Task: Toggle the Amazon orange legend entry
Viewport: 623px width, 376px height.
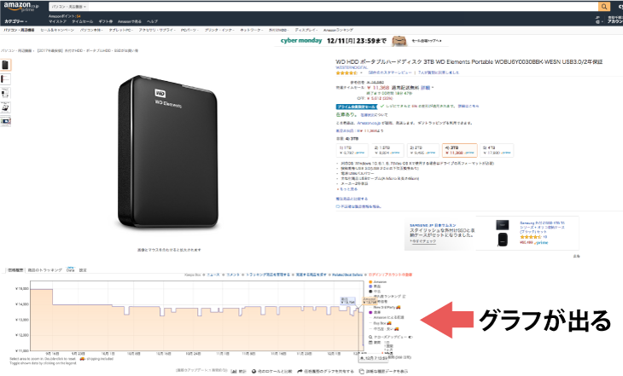Action: point(377,282)
